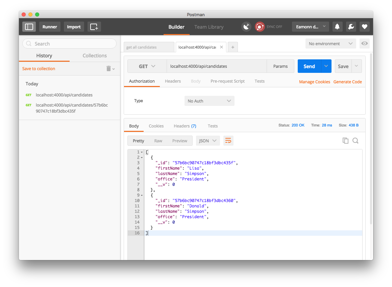The width and height of the screenshot is (392, 287).
Task: Switch to the Collections tab
Action: pos(95,56)
